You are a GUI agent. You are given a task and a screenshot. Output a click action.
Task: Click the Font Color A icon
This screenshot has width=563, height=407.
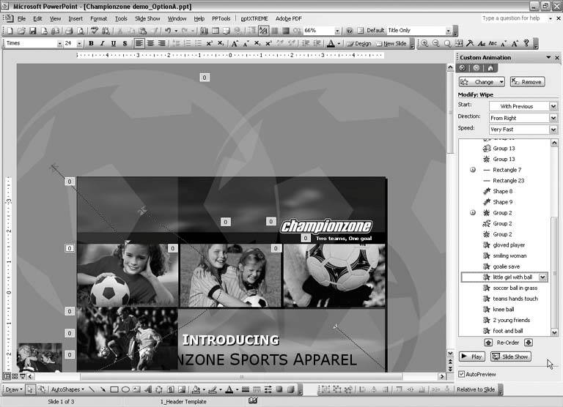(331, 43)
